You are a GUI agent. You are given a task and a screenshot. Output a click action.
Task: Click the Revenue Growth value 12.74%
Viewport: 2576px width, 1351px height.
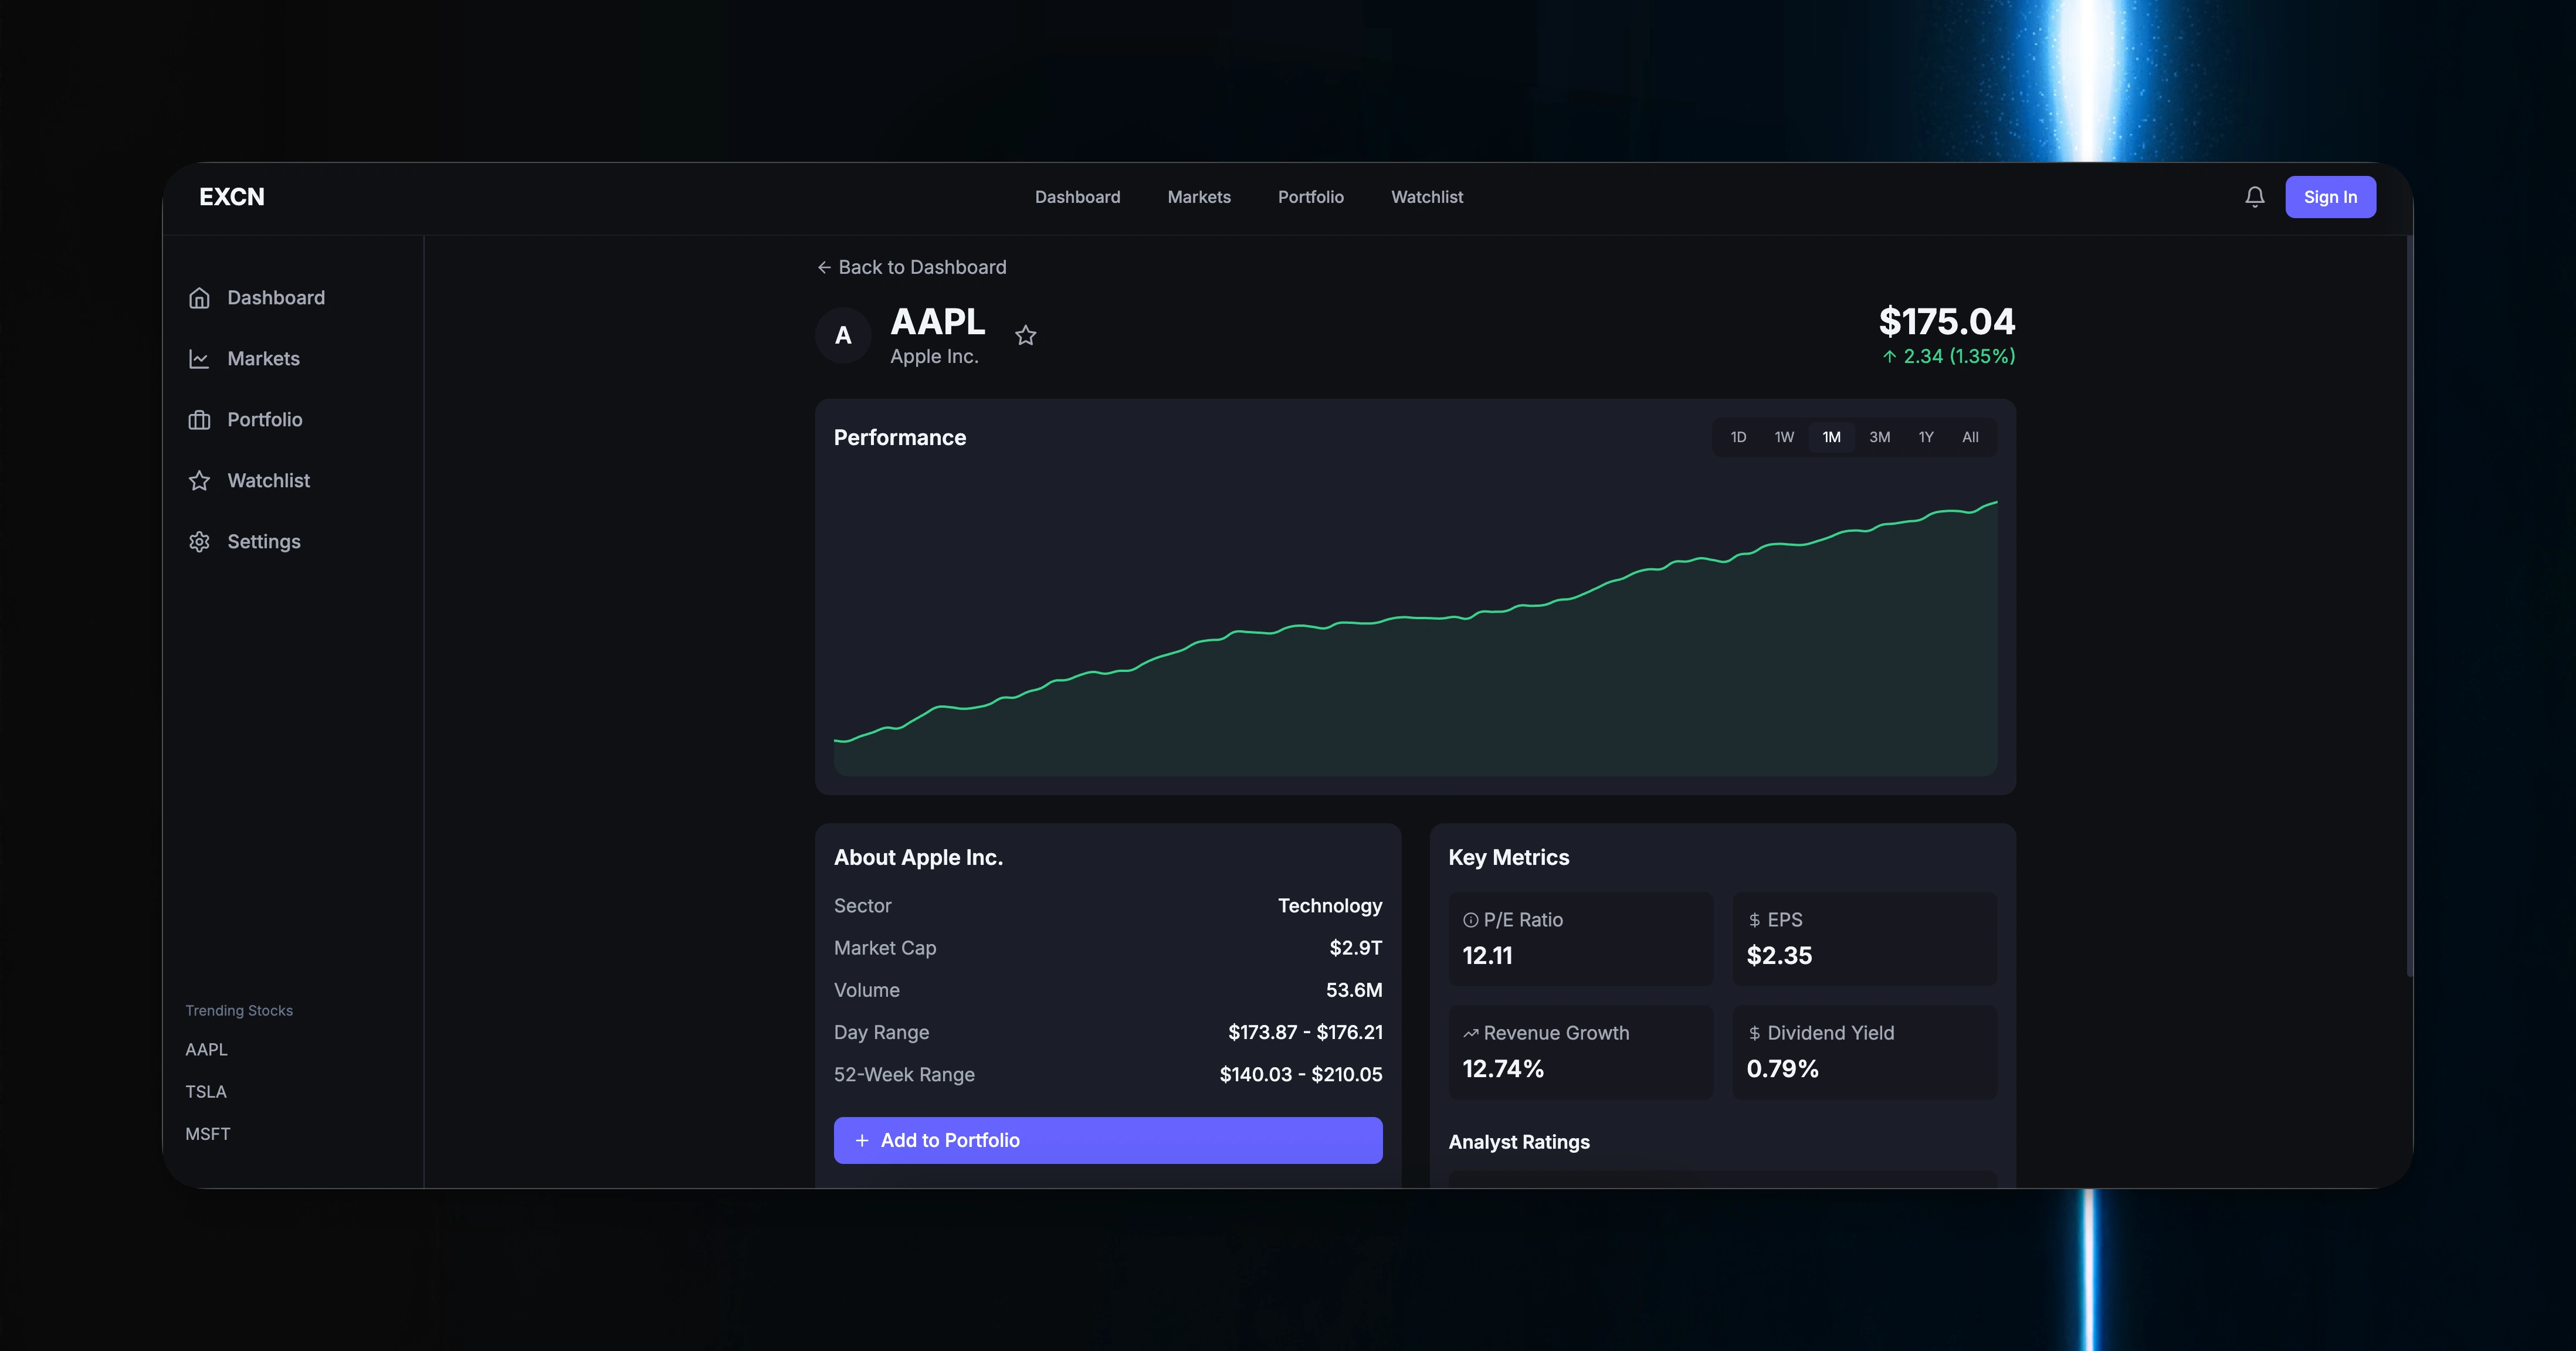coord(1503,1069)
